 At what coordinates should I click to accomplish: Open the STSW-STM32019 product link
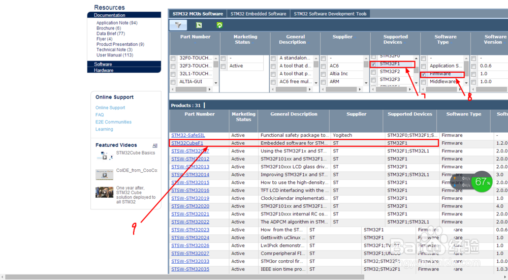tap(190, 198)
